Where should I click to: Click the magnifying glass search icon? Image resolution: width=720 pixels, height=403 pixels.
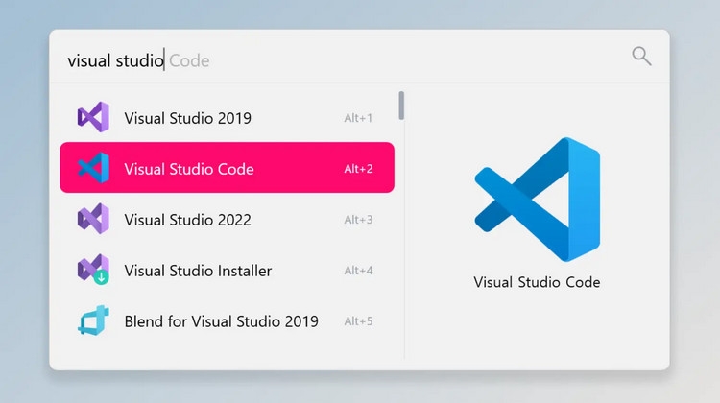pos(641,57)
